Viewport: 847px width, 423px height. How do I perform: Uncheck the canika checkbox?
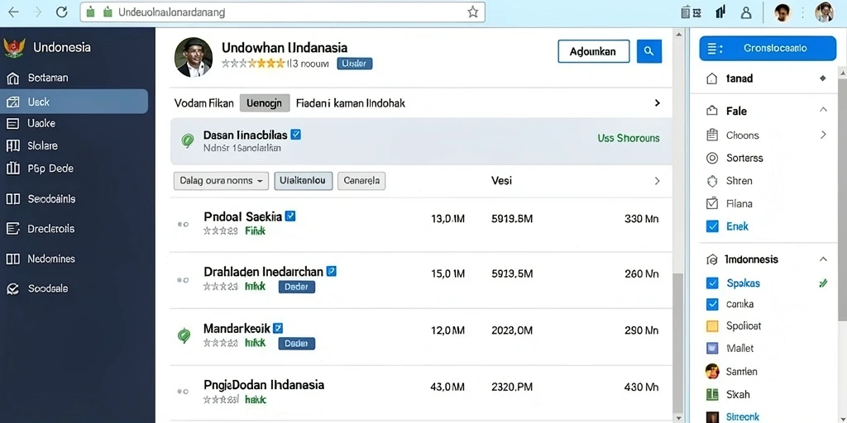(x=712, y=304)
